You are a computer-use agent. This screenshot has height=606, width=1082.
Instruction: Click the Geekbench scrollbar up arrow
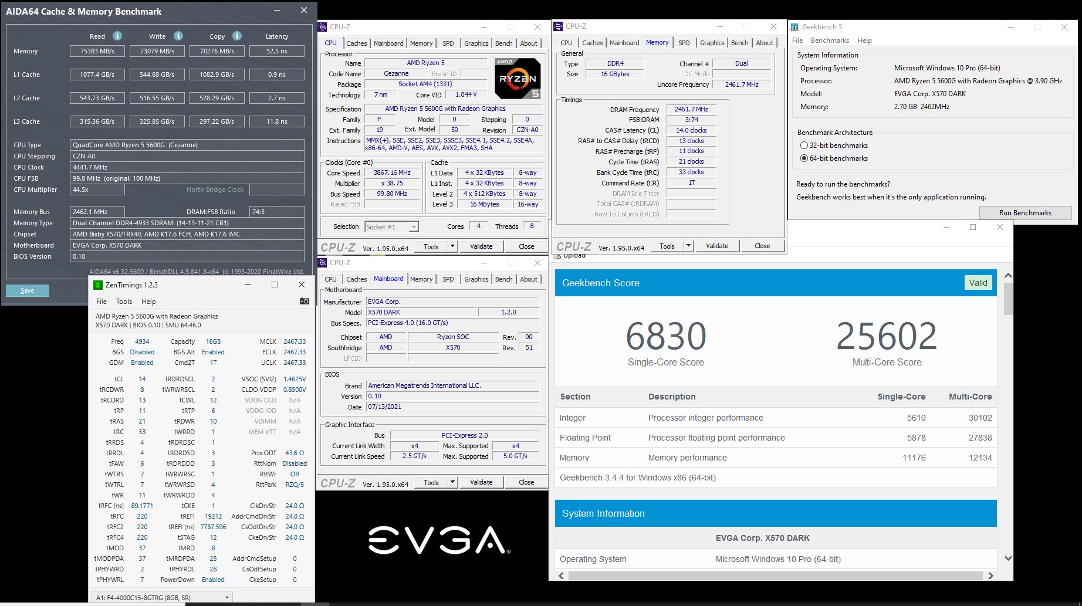click(1008, 276)
